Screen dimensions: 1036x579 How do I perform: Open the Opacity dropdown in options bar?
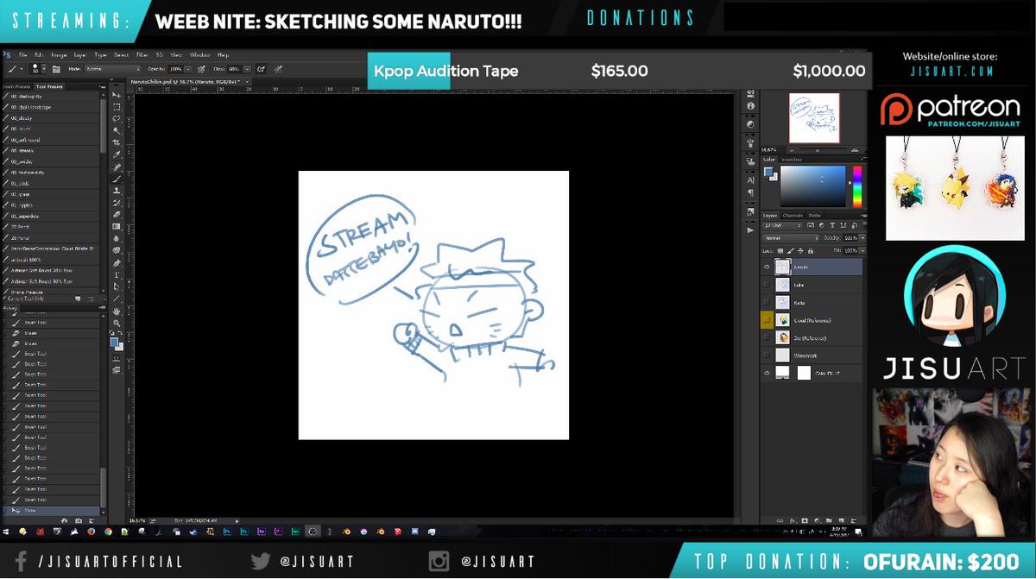tap(190, 68)
